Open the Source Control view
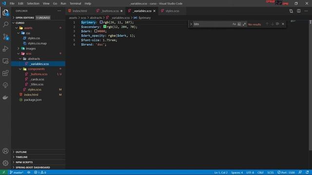The width and height of the screenshot is (312, 175). coord(5,37)
